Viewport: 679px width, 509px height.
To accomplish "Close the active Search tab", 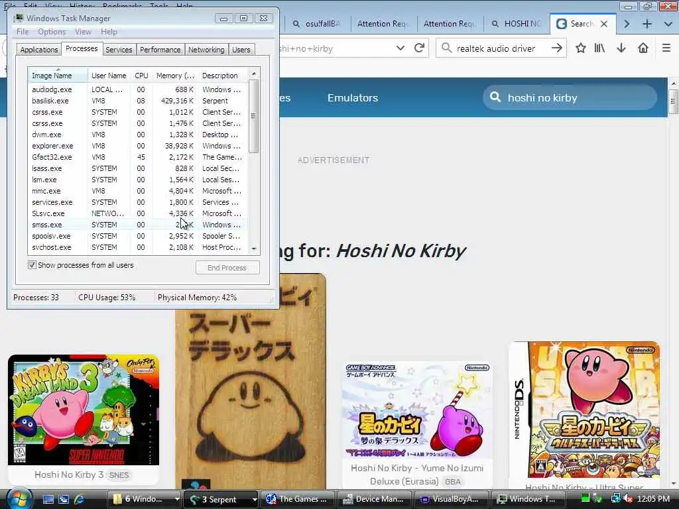I will click(x=604, y=24).
